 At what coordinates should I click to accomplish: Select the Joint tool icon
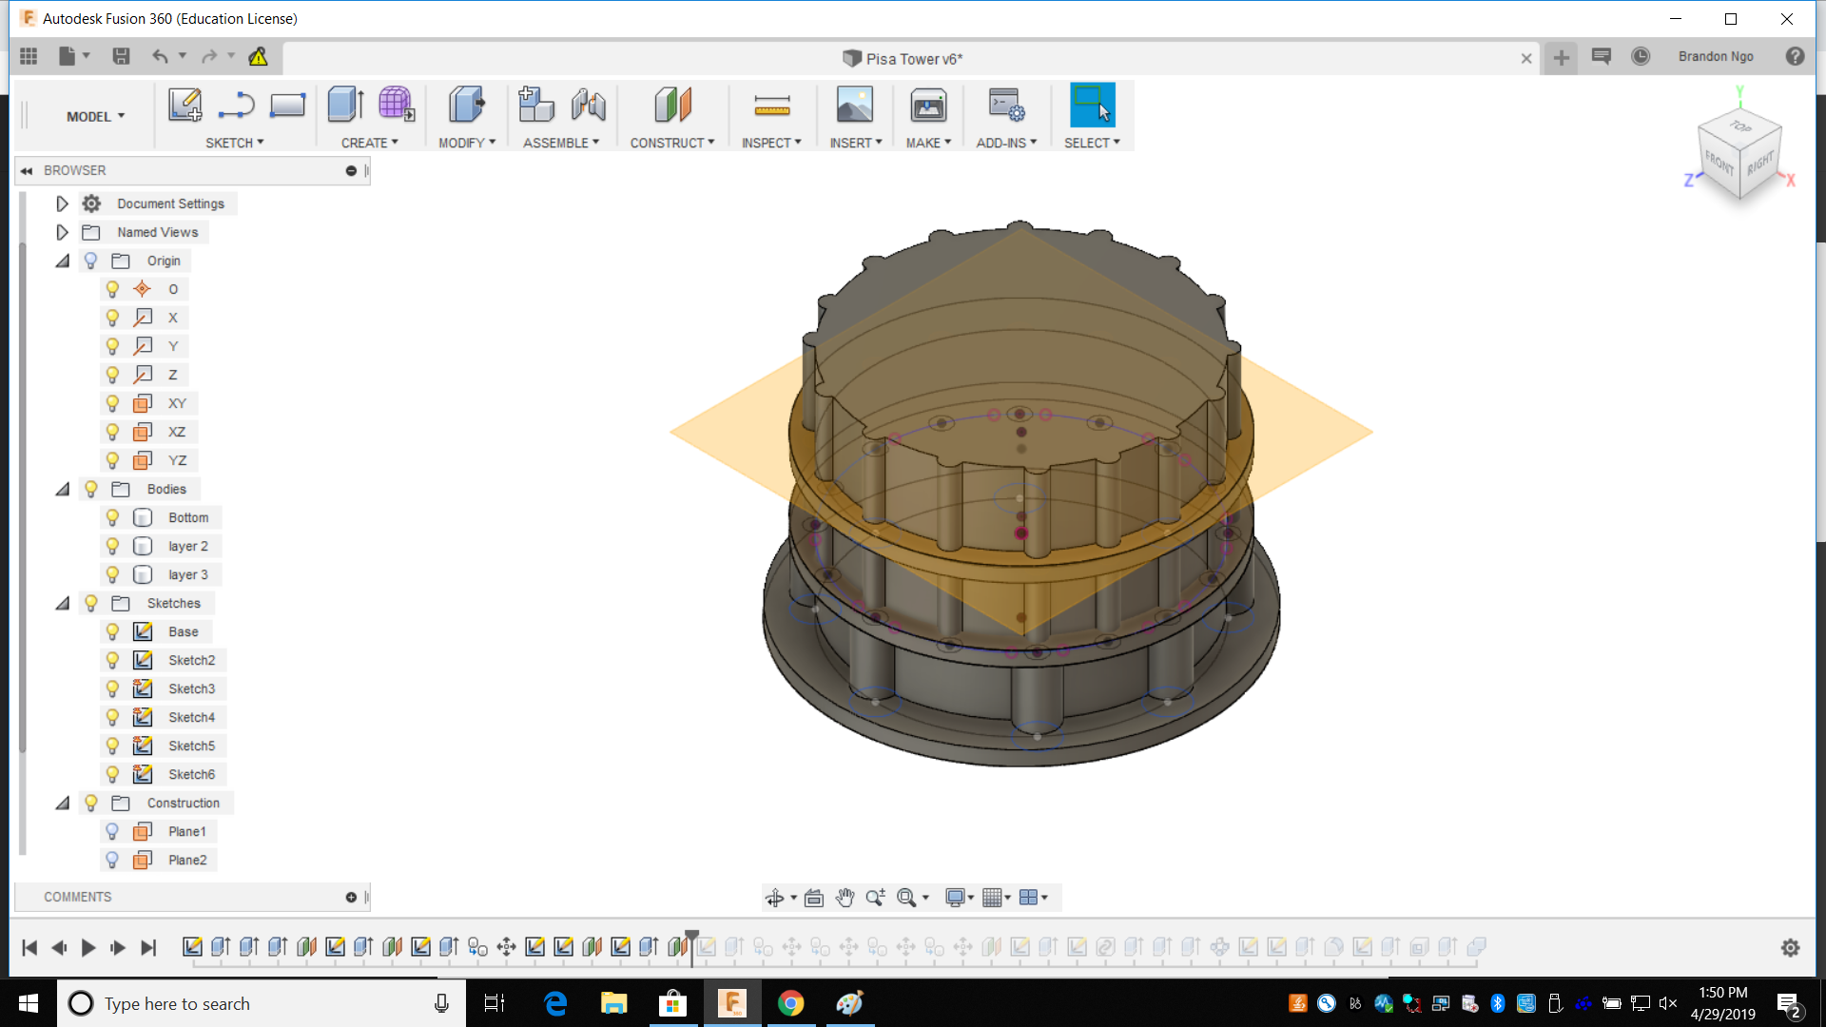click(589, 105)
